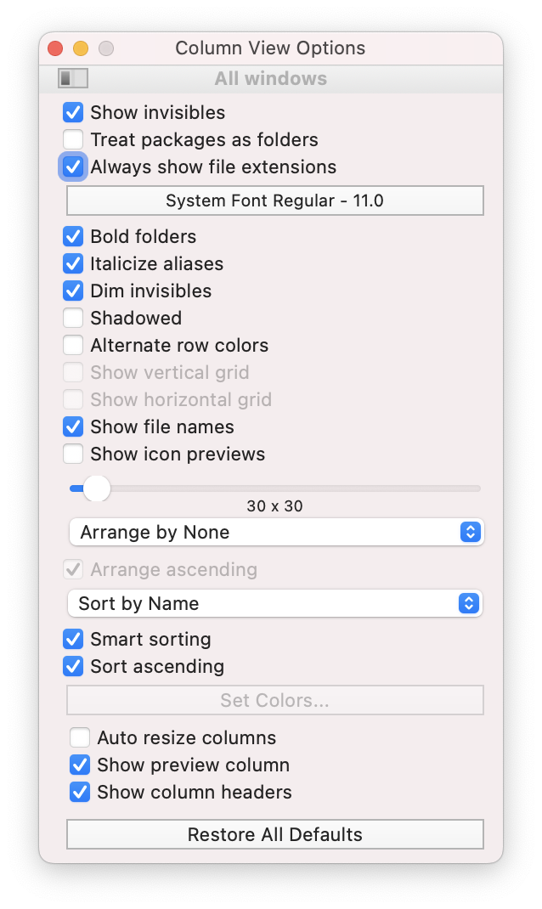Enable Alternate row colors
The height and width of the screenshot is (909, 542).
73,346
